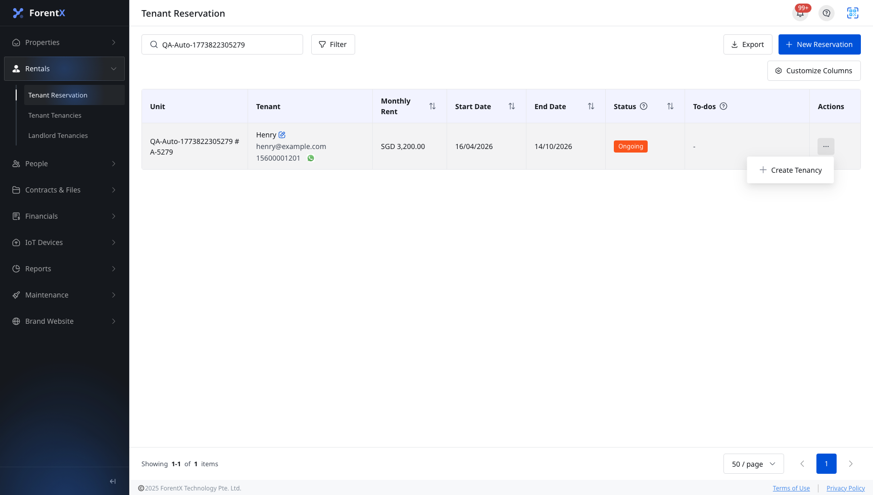Go to next page arrow
Image resolution: width=873 pixels, height=495 pixels.
click(x=851, y=464)
